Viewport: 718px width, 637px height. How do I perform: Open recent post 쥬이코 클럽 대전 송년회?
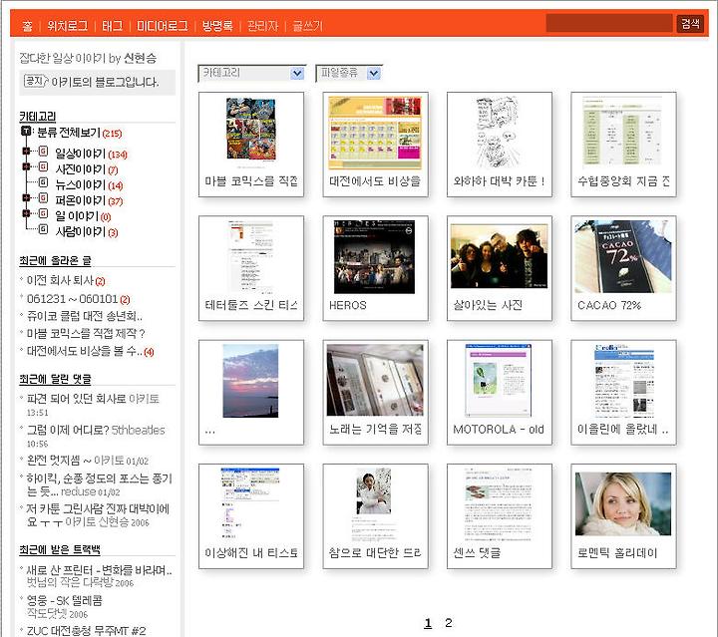click(84, 316)
